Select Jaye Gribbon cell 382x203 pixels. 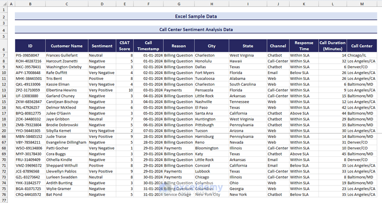(x=67, y=119)
